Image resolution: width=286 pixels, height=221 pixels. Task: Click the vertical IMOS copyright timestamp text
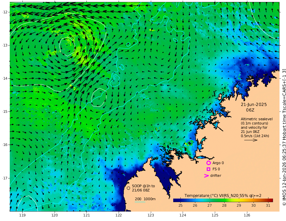[x=284, y=137]
